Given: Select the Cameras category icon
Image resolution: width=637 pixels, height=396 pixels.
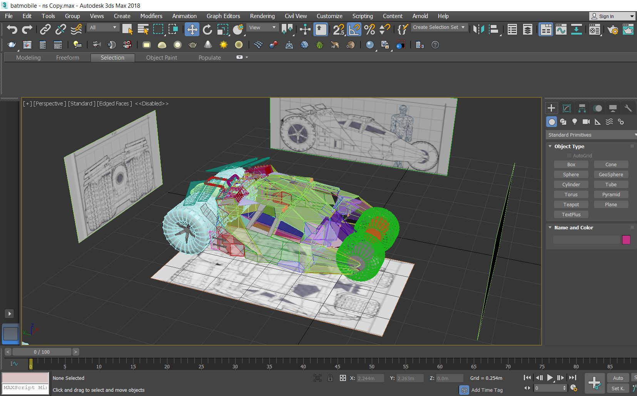Looking at the screenshot, I should click(x=586, y=122).
